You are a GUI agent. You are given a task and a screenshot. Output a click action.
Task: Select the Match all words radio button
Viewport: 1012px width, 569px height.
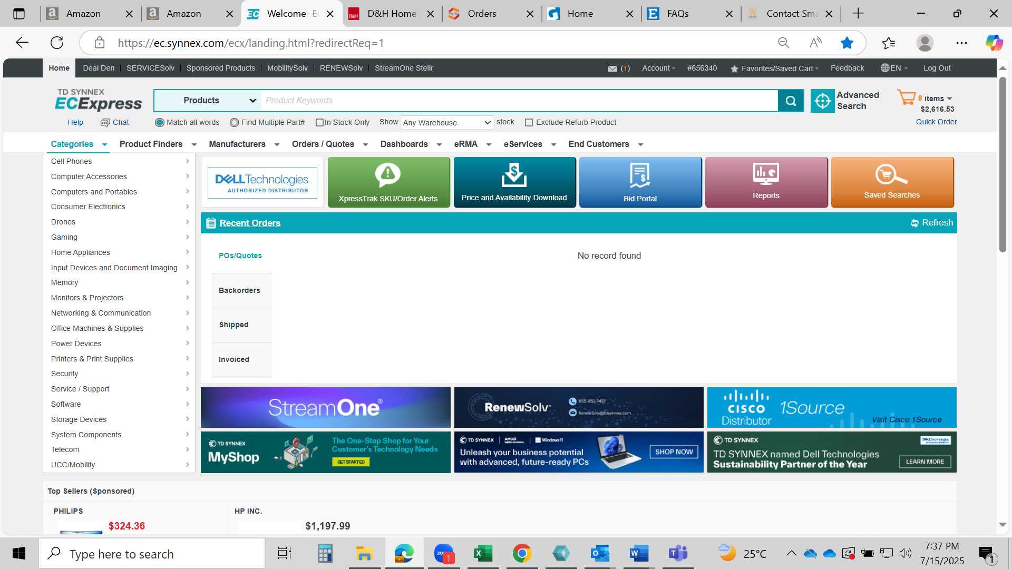coord(160,122)
